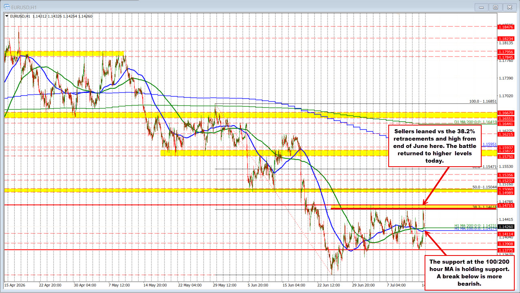Click the H1 MA:200 1.14231 label
Screen dimensions: 520x293
476,225
